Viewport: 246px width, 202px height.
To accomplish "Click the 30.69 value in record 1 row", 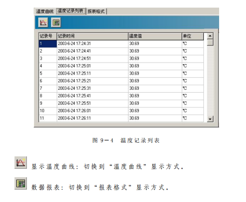I will [155, 44].
